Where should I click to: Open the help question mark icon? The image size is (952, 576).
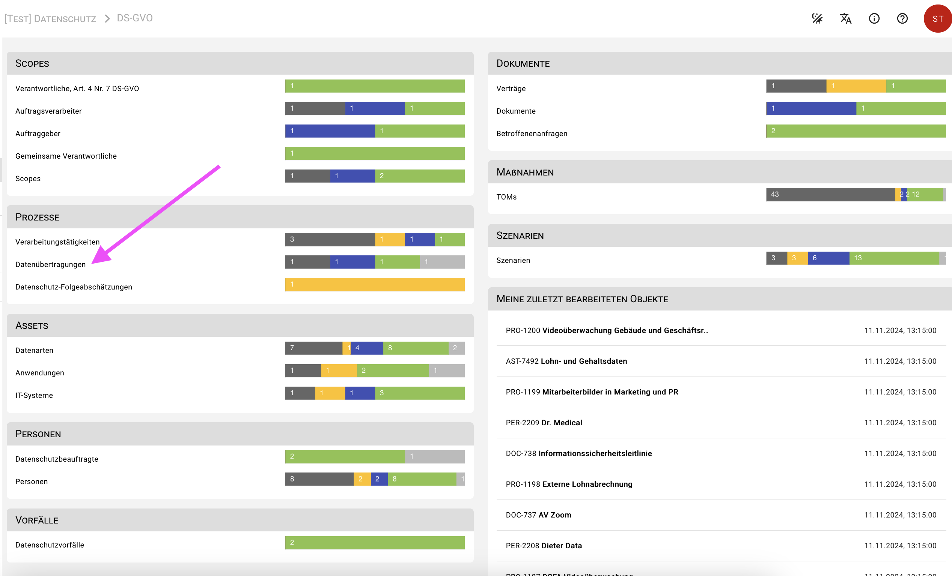point(902,18)
